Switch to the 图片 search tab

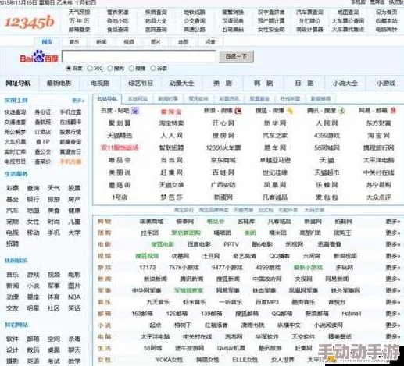[x=156, y=42]
